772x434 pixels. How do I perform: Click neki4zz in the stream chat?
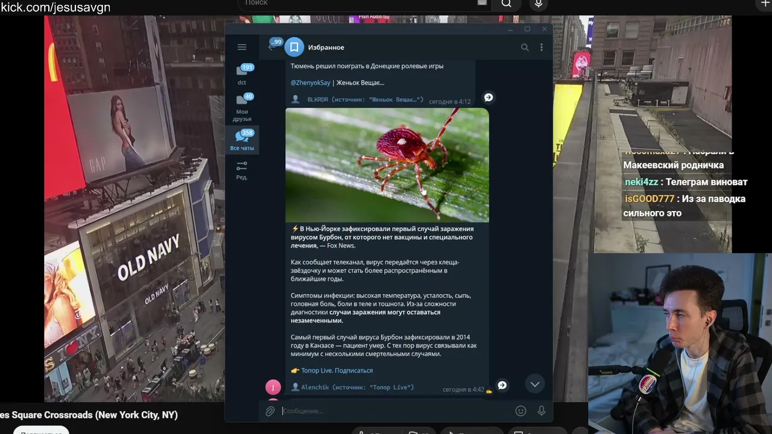coord(641,182)
